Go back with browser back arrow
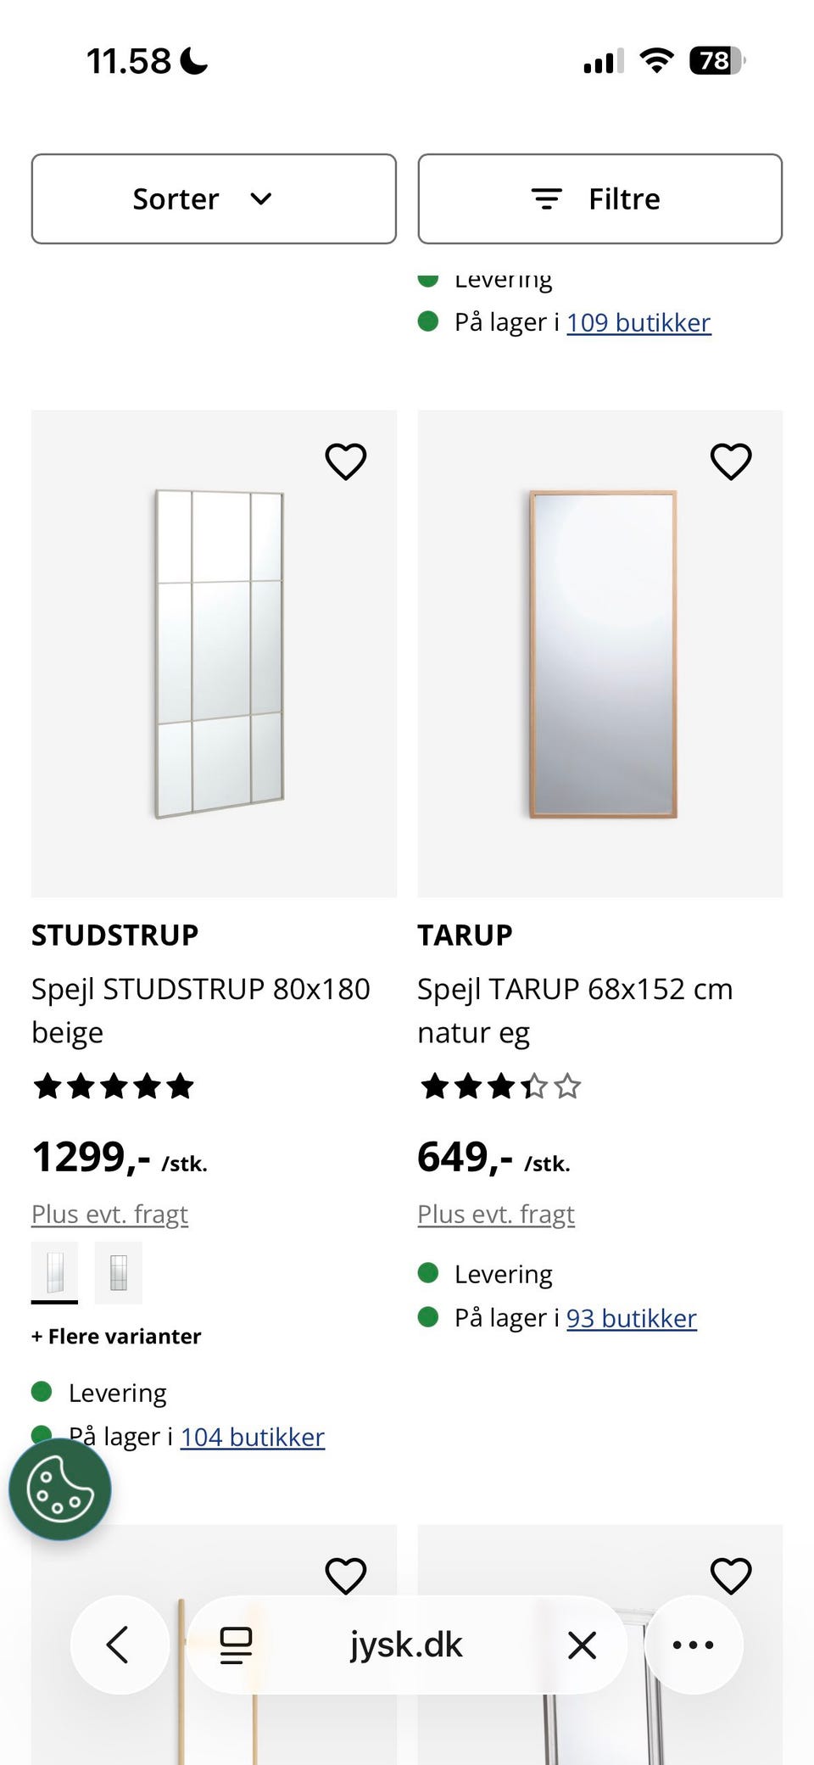This screenshot has width=814, height=1765. [119, 1645]
